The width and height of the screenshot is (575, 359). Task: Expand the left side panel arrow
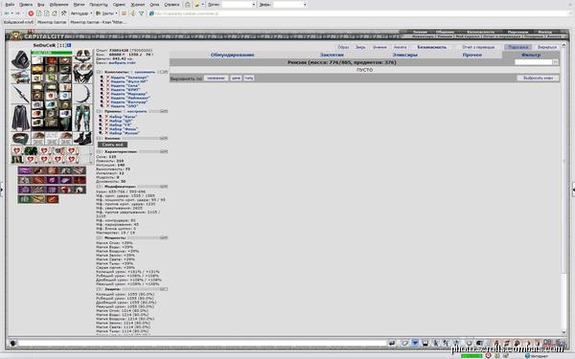[2, 190]
